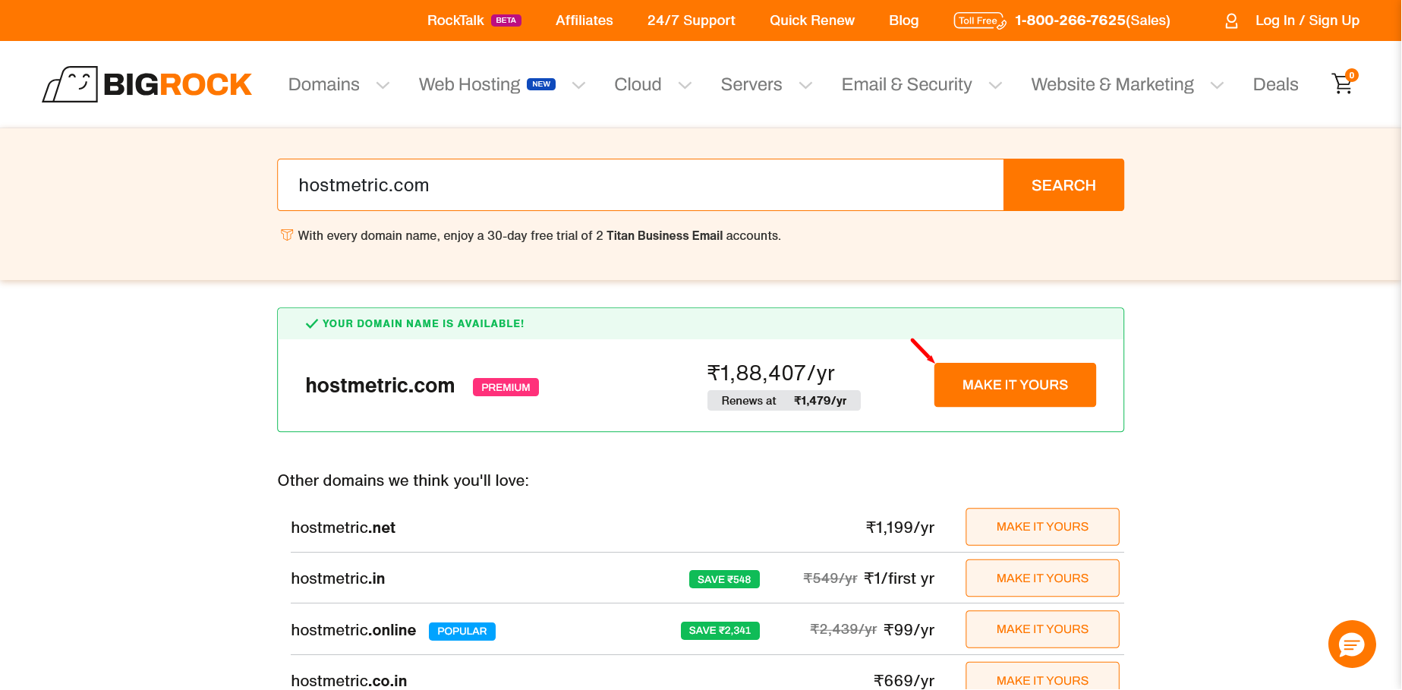The width and height of the screenshot is (1402, 690).
Task: Open the Web Hosting menu
Action: tap(469, 84)
